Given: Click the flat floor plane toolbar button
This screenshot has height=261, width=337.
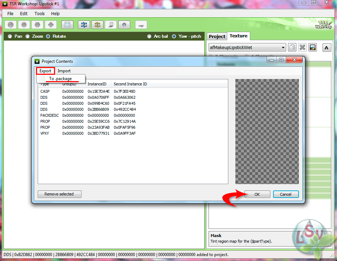Looking at the screenshot, I should coord(141,25).
